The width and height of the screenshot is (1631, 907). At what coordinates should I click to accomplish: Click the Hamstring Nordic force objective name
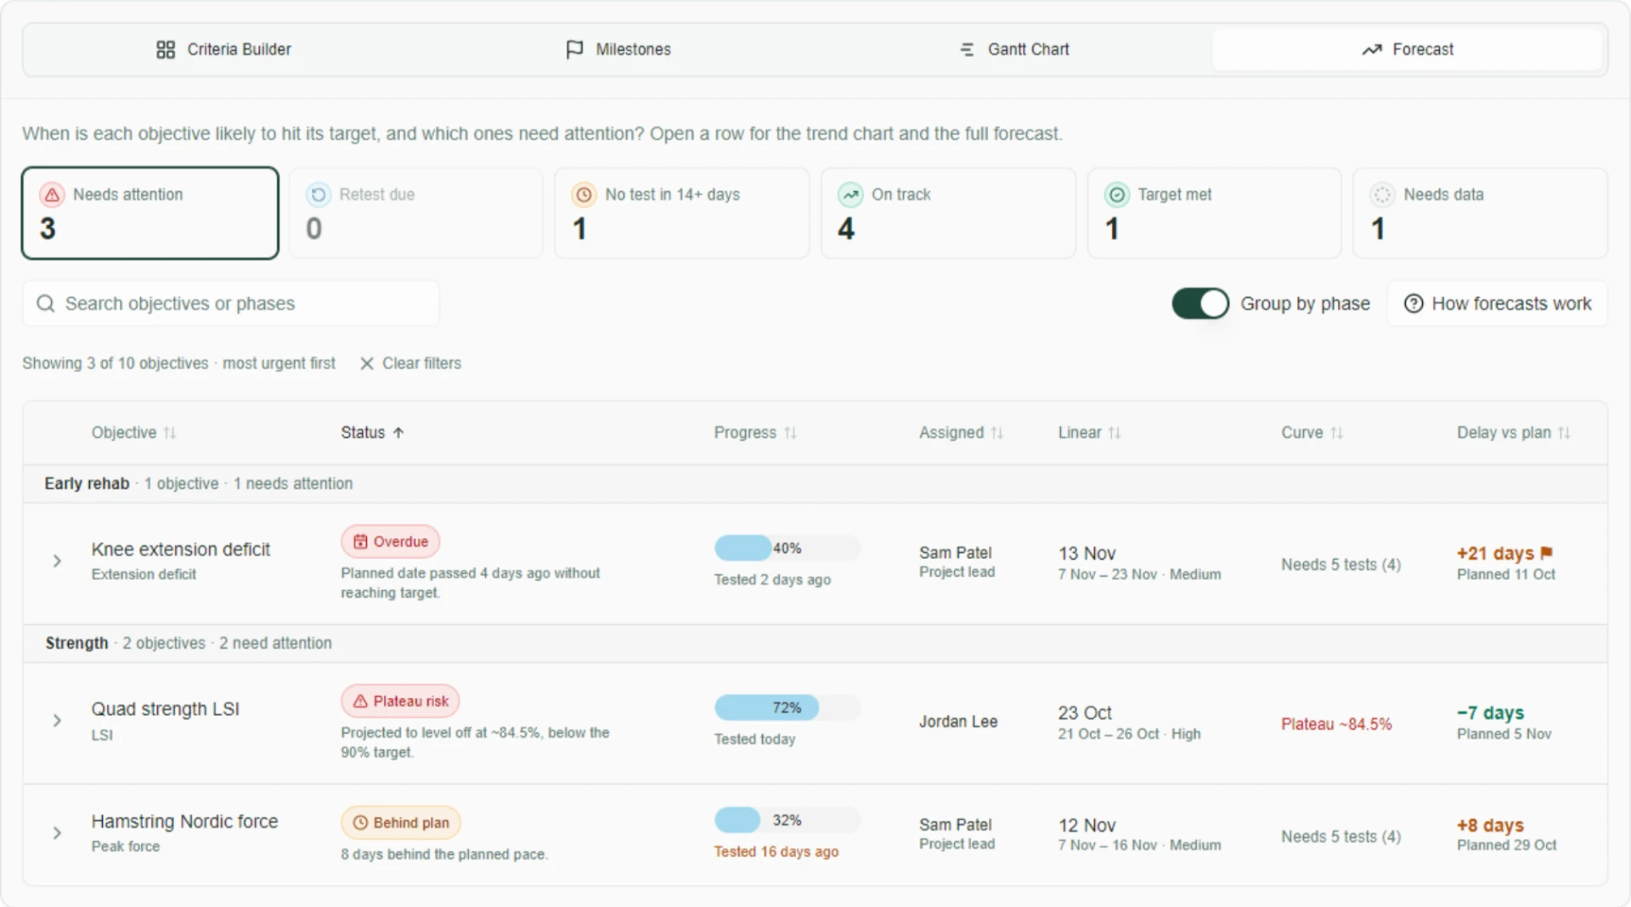[x=185, y=822]
